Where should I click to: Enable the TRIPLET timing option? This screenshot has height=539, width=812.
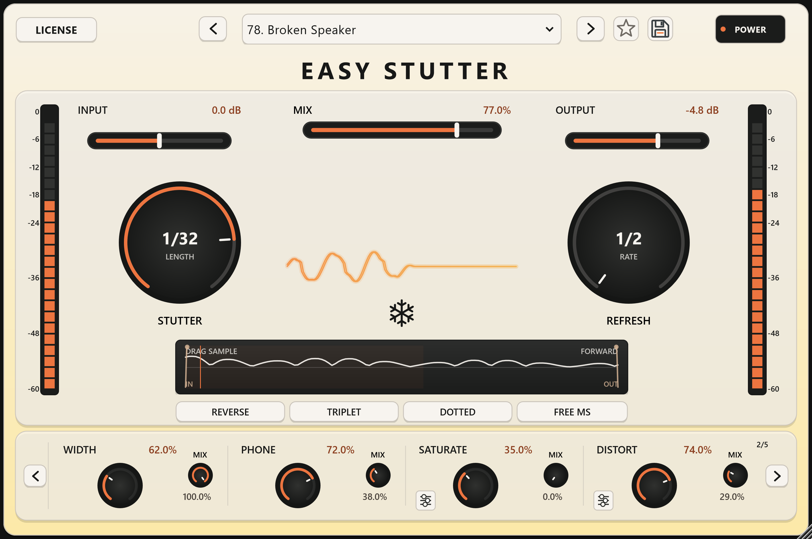point(344,412)
